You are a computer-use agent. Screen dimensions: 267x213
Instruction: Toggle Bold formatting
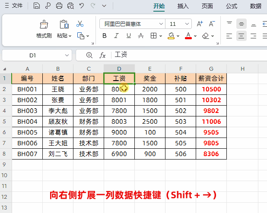[x=105, y=36]
